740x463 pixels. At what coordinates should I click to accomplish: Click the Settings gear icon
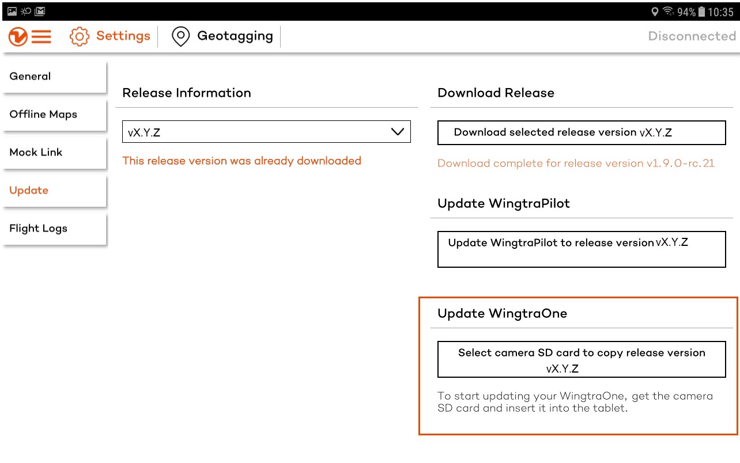[78, 36]
